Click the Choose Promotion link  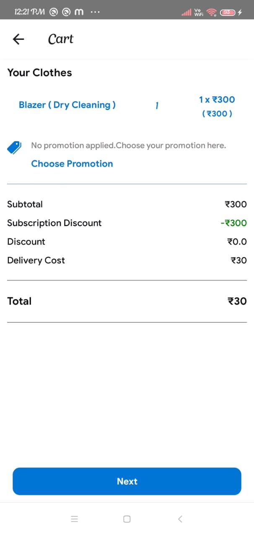72,164
